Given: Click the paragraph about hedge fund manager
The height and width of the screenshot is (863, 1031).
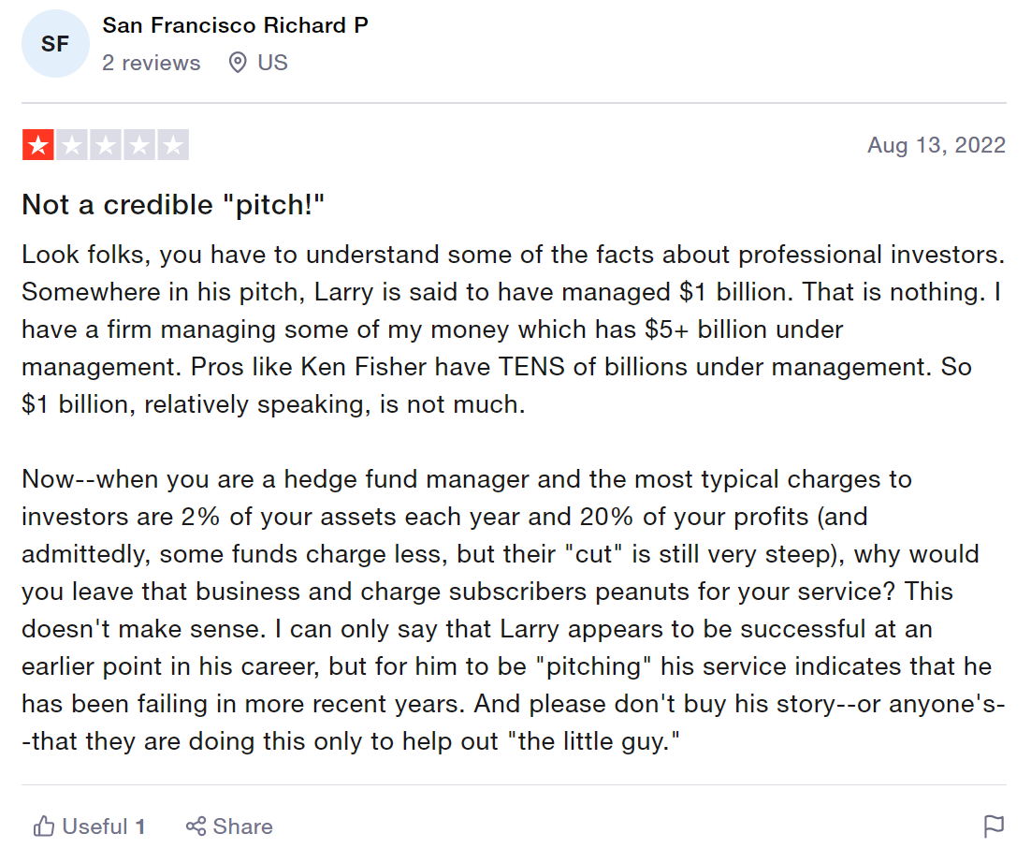Looking at the screenshot, I should pos(513,609).
